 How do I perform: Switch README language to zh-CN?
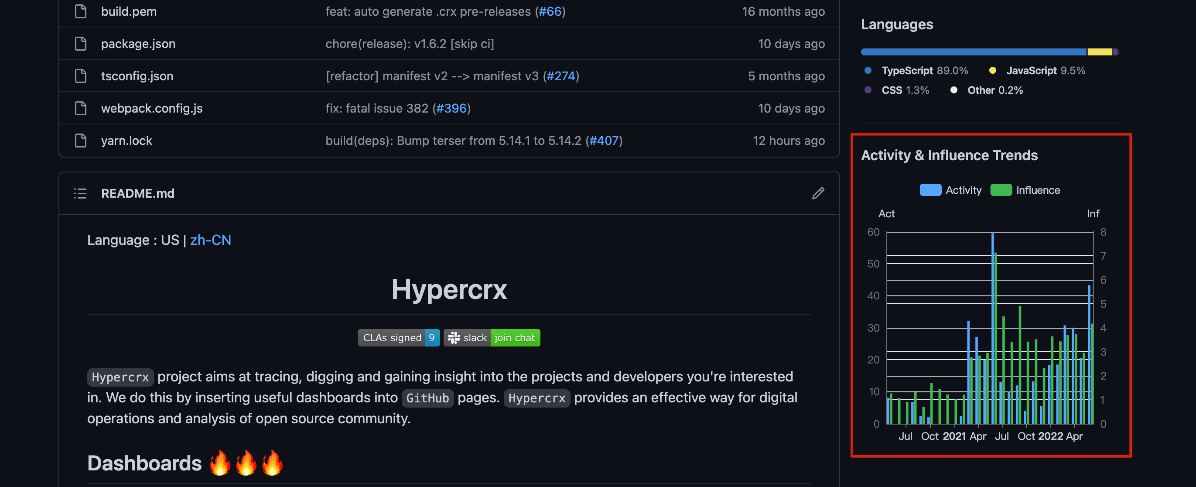(210, 240)
